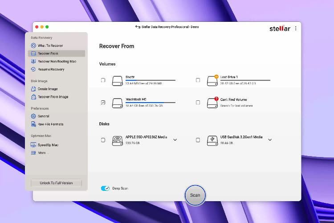Click the 233.76 GB disk size text
334x223 pixels.
click(133, 143)
